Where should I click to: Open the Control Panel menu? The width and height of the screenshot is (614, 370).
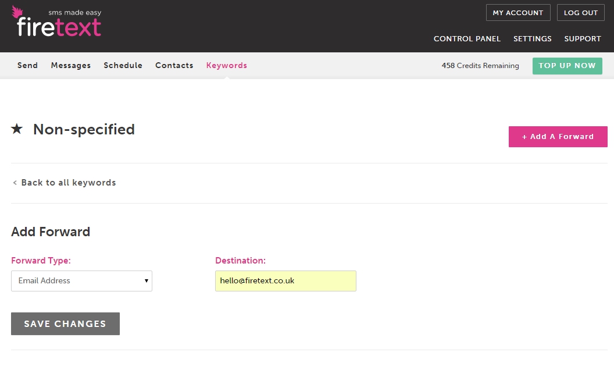467,39
